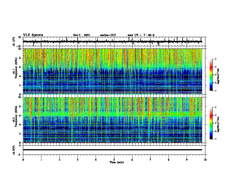Click the time axis tick label '9'
The image size is (231, 179).
coord(187,160)
